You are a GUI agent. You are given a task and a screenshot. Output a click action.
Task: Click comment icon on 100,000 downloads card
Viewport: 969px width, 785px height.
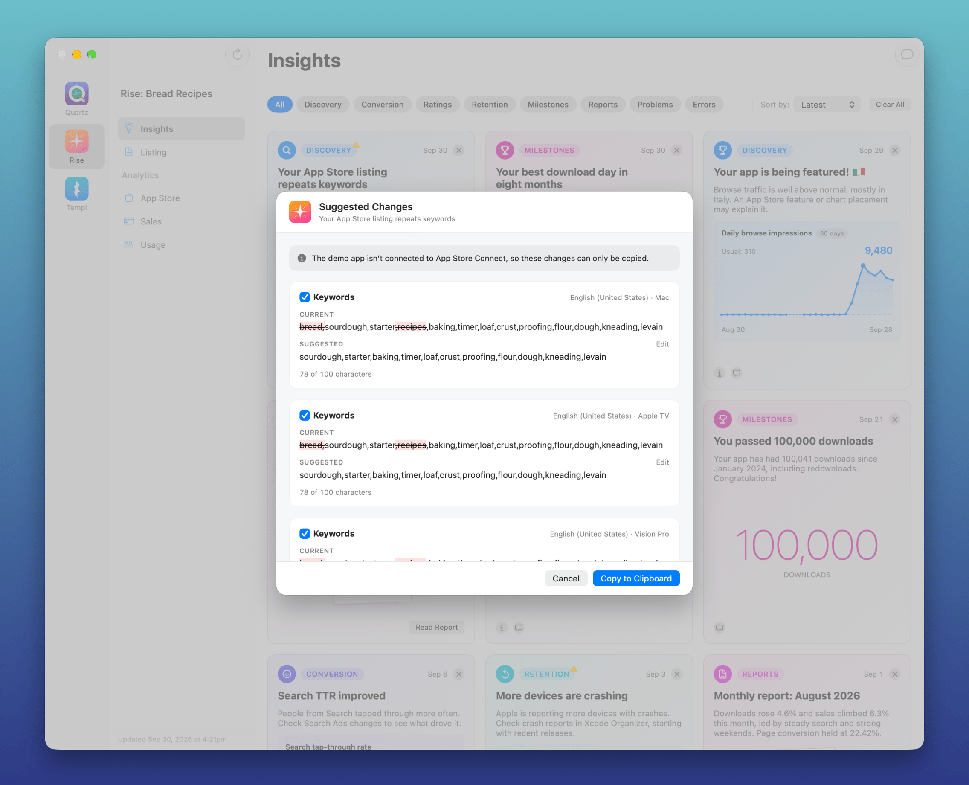coord(719,628)
